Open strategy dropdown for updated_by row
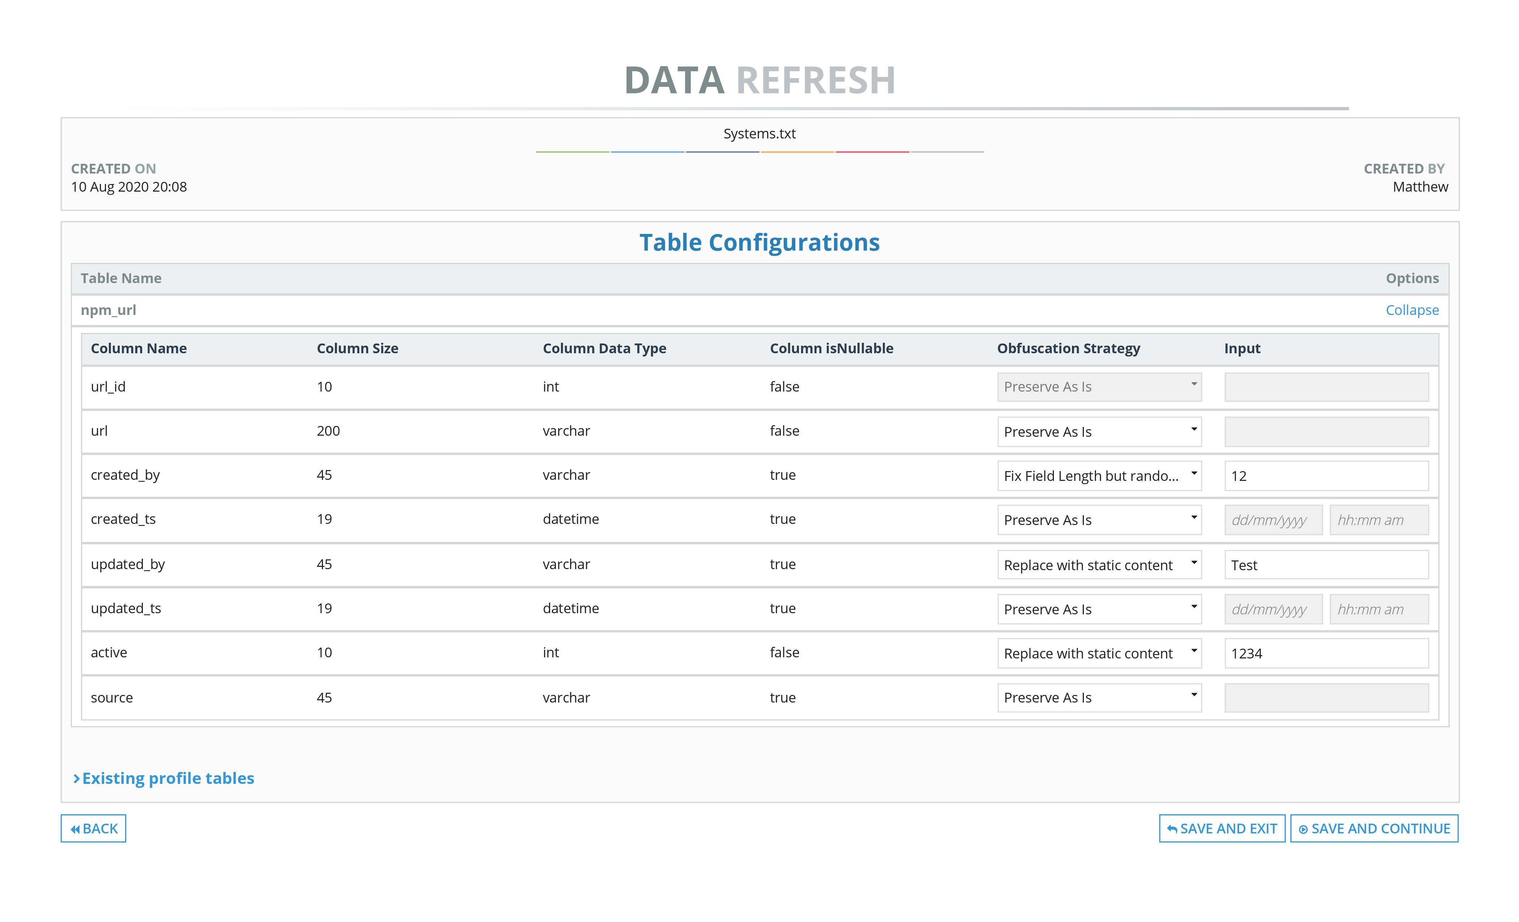 pos(1099,564)
